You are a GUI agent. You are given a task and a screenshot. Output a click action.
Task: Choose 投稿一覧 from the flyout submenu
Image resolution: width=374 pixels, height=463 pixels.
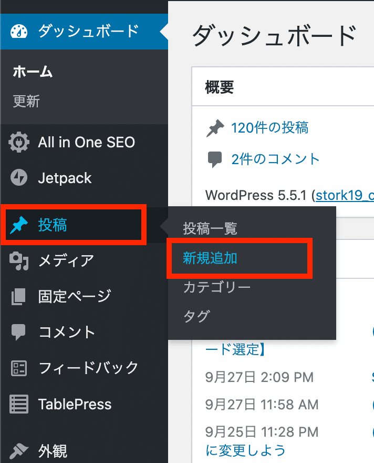(x=210, y=228)
